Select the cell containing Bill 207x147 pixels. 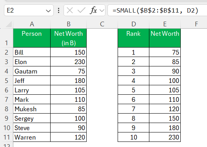(x=32, y=52)
